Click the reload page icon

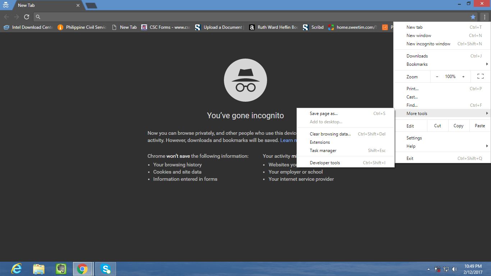pos(26,17)
